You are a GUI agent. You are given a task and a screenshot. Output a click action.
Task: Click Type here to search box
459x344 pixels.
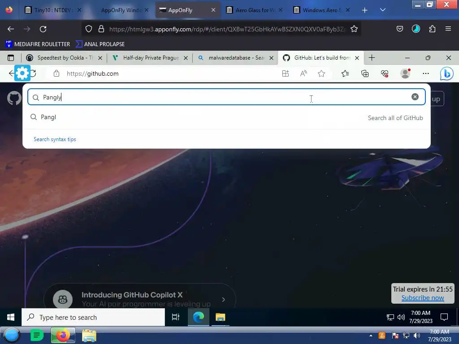[93, 318]
